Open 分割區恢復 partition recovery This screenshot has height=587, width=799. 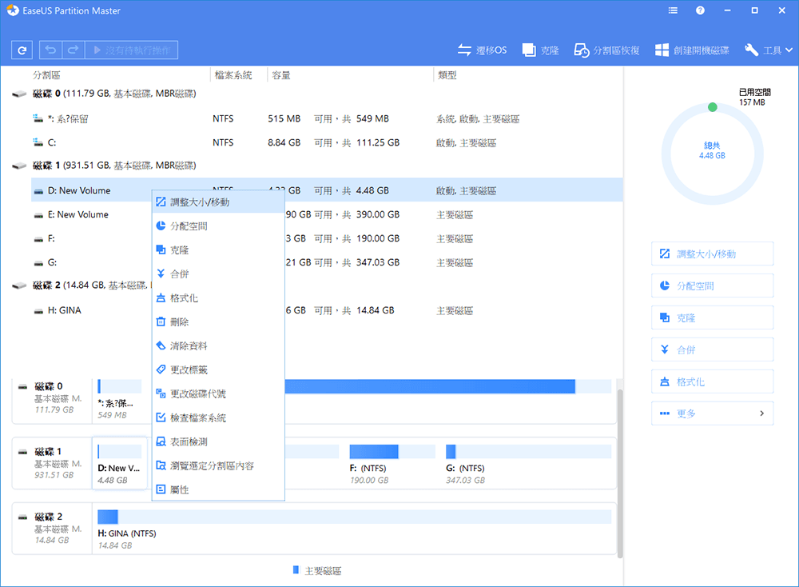pyautogui.click(x=607, y=50)
